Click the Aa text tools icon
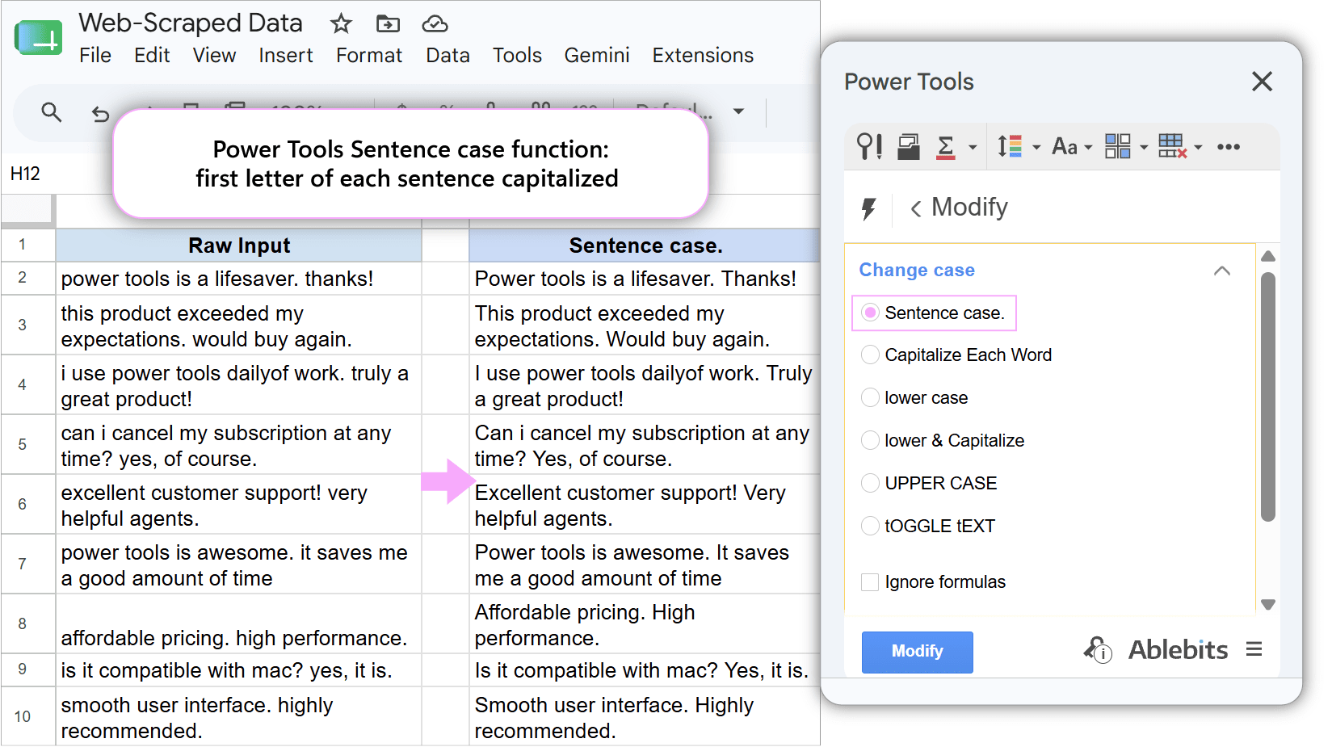This screenshot has width=1332, height=747. pos(1065,146)
